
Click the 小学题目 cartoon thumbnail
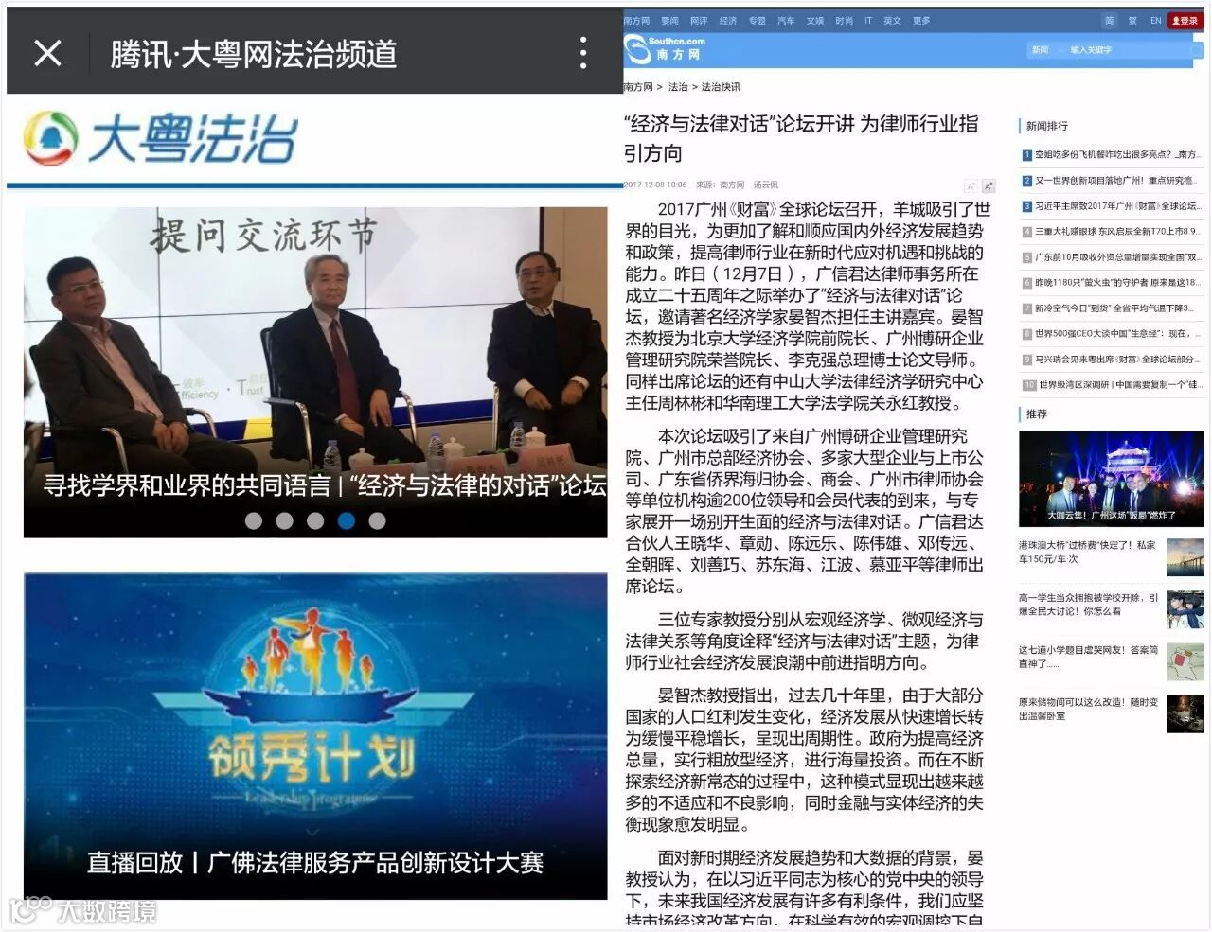1185,662
